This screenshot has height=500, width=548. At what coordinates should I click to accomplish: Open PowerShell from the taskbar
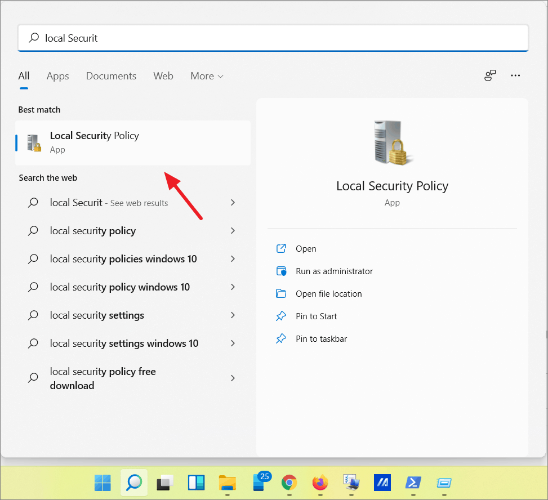(x=413, y=483)
